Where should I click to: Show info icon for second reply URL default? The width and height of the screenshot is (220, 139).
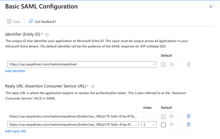172,125
